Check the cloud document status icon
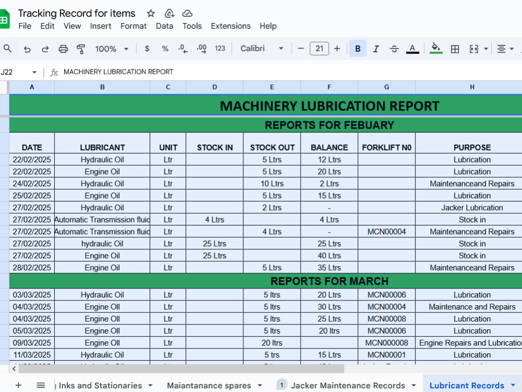The width and height of the screenshot is (522, 392). pos(187,14)
